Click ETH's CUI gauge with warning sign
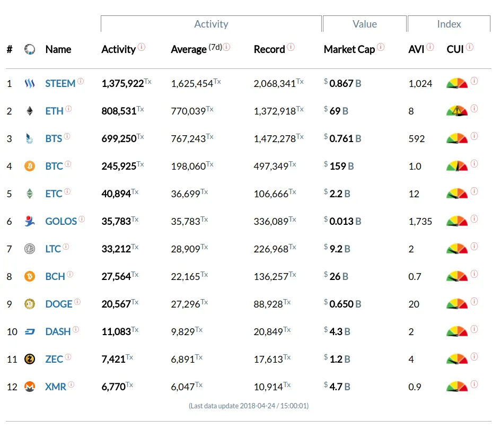Viewport: 500px width, 429px height. pyautogui.click(x=457, y=111)
